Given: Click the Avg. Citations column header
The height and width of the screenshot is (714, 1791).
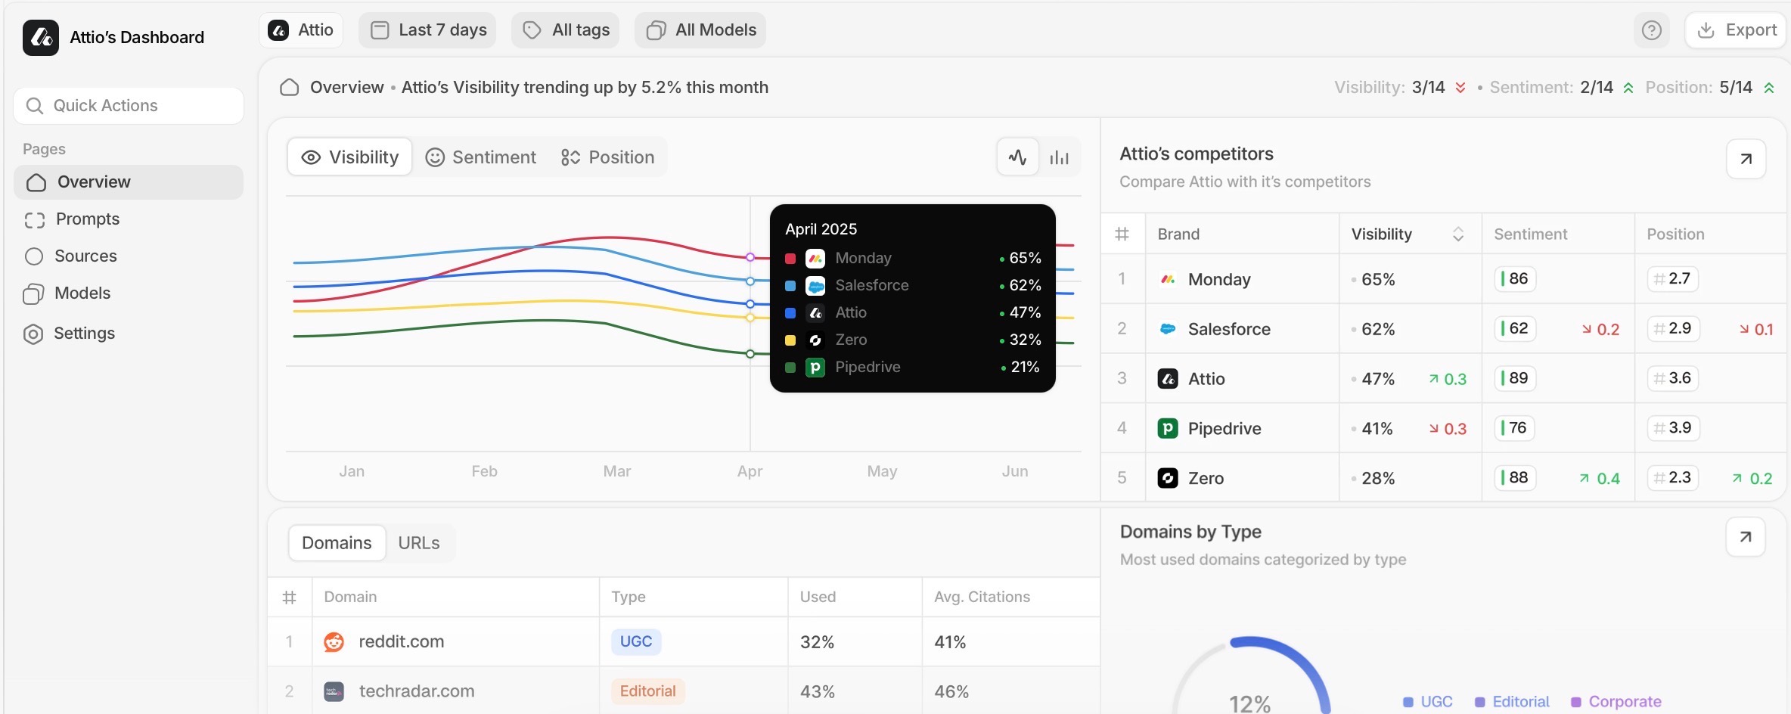Looking at the screenshot, I should coord(982,598).
